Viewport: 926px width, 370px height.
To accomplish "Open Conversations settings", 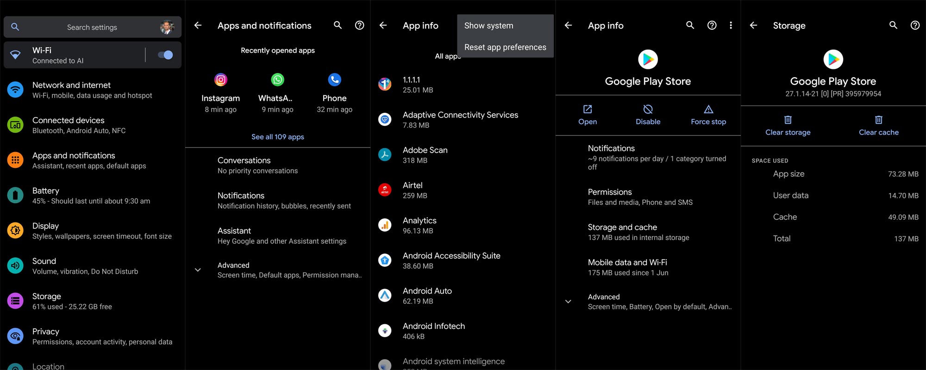I will point(278,165).
